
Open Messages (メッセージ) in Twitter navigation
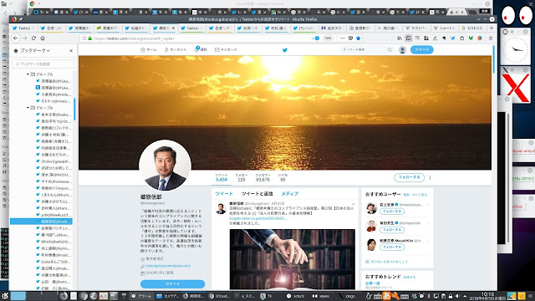(x=226, y=50)
